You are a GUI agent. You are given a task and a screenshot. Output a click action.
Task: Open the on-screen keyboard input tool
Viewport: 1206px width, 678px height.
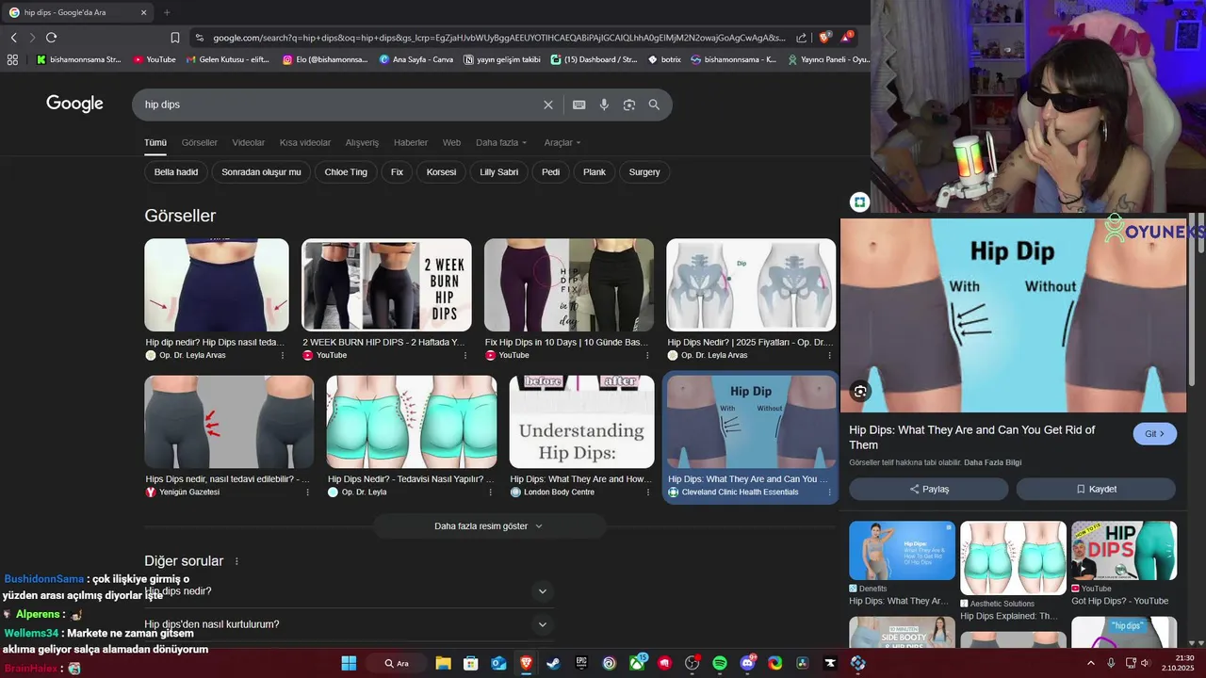click(579, 105)
